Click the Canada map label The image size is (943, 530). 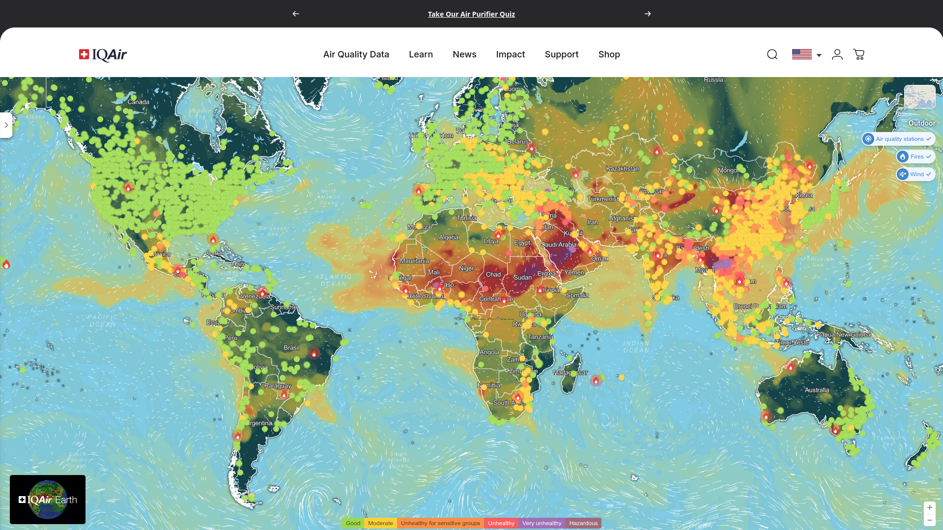pos(139,102)
